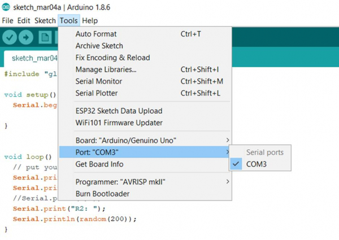Click the Arduino logo in title bar
Viewport: 339px width, 240px height.
6,7
